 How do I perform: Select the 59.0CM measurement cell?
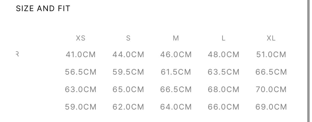(80, 107)
